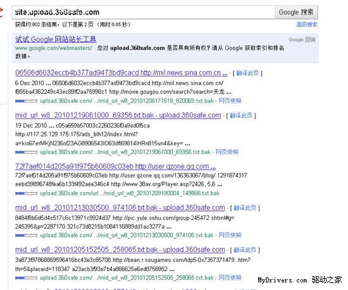Click the green URL ending 030500_974106.txt.bak
This screenshot has width=348, height=290.
pos(127,235)
